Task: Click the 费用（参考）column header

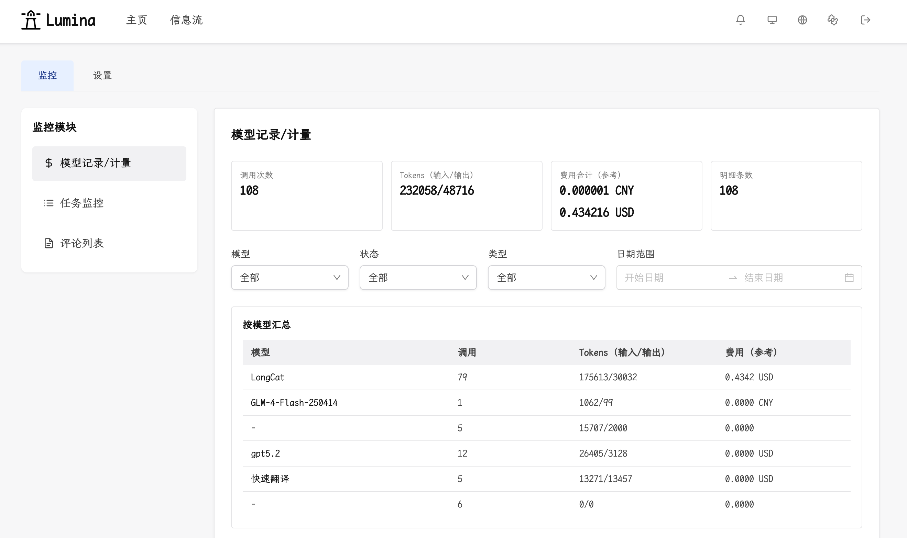Action: click(751, 352)
